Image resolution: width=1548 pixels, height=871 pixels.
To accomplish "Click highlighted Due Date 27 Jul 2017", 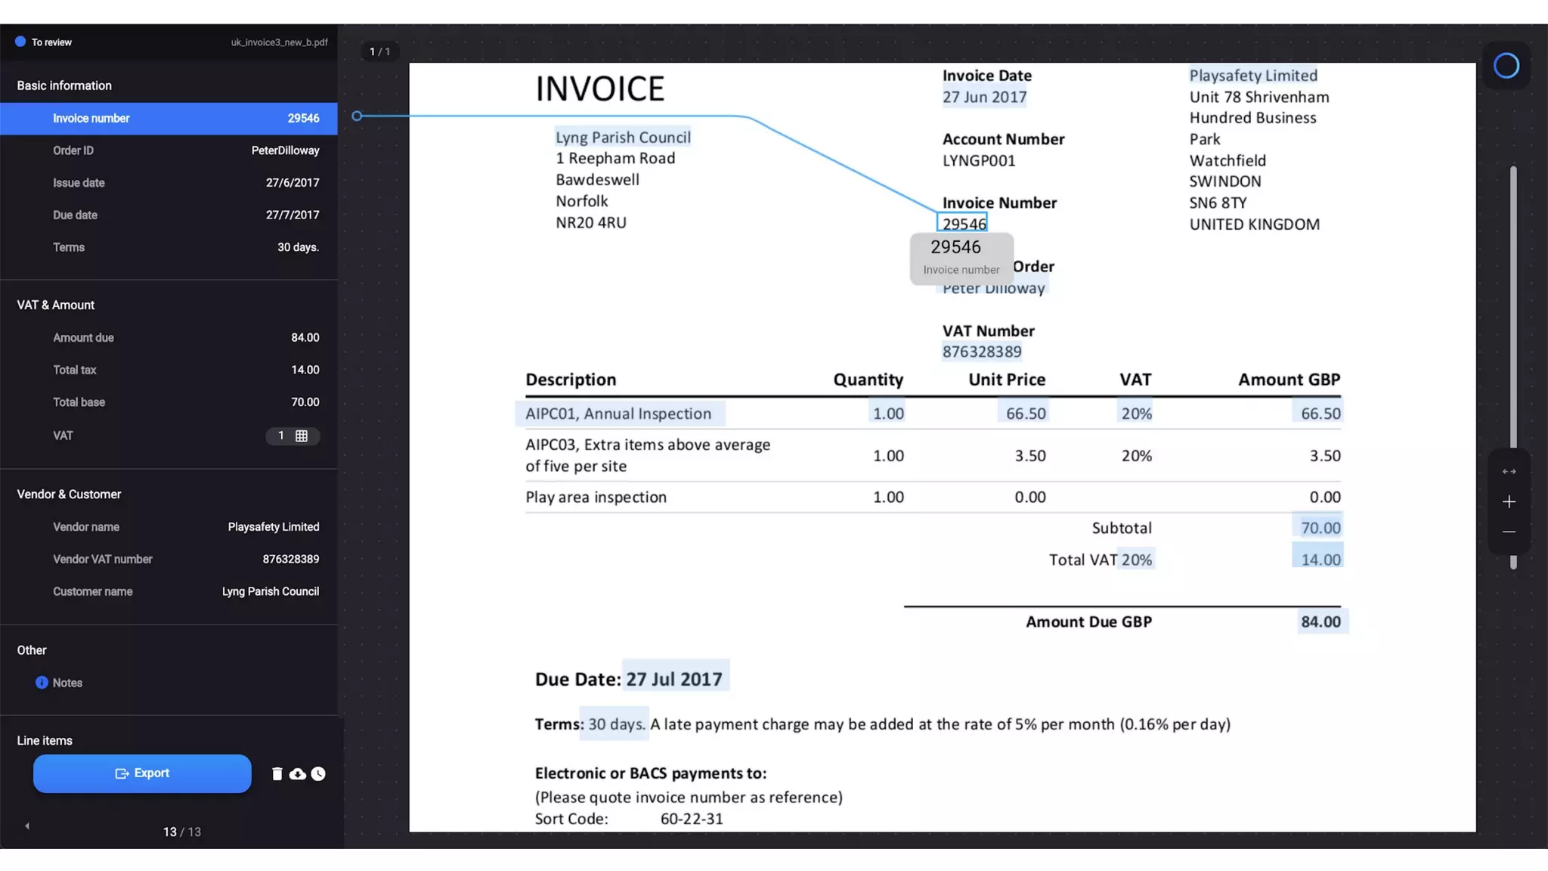I will tap(674, 679).
